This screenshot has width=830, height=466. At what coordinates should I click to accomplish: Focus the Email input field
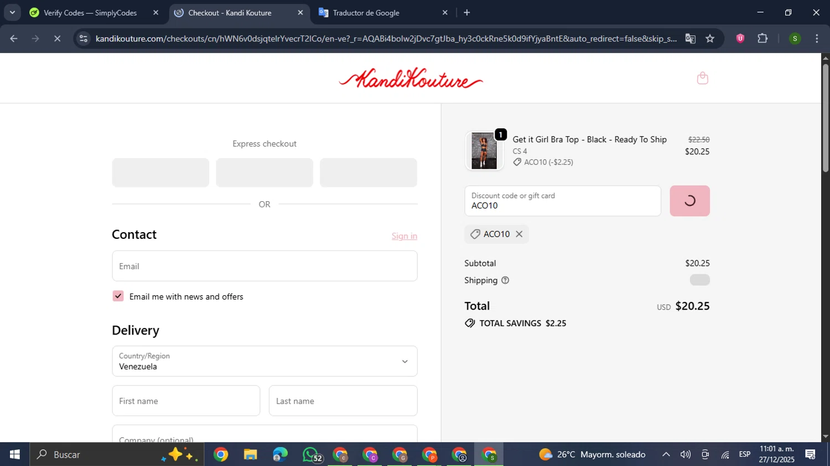[x=264, y=266]
